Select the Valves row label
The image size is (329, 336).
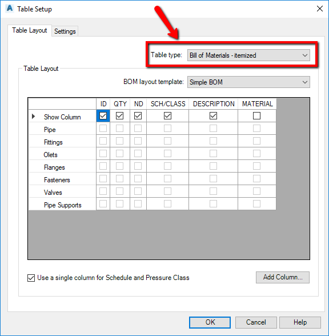53,193
